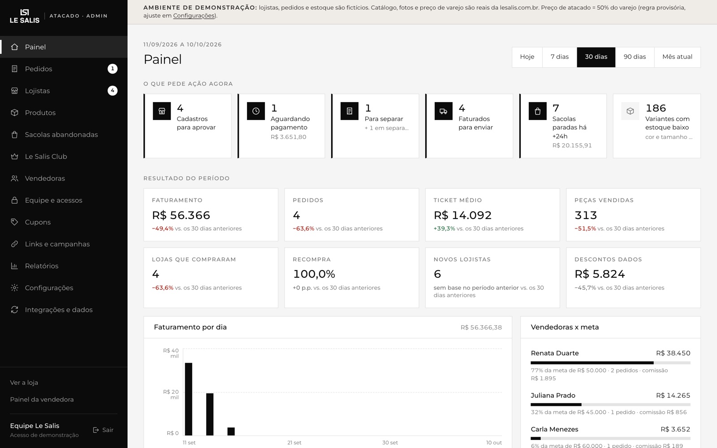Viewport: 717px width, 448px height.
Task: Click the Sair logout icon
Action: (96, 430)
